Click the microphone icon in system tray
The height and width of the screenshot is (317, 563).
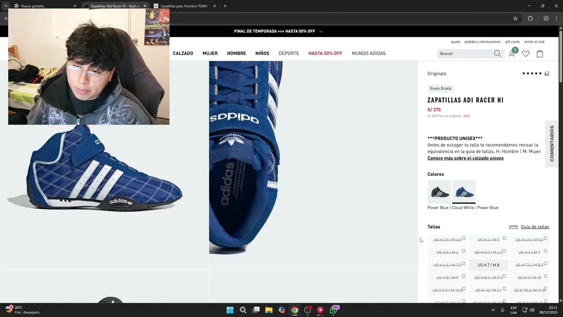(x=502, y=310)
